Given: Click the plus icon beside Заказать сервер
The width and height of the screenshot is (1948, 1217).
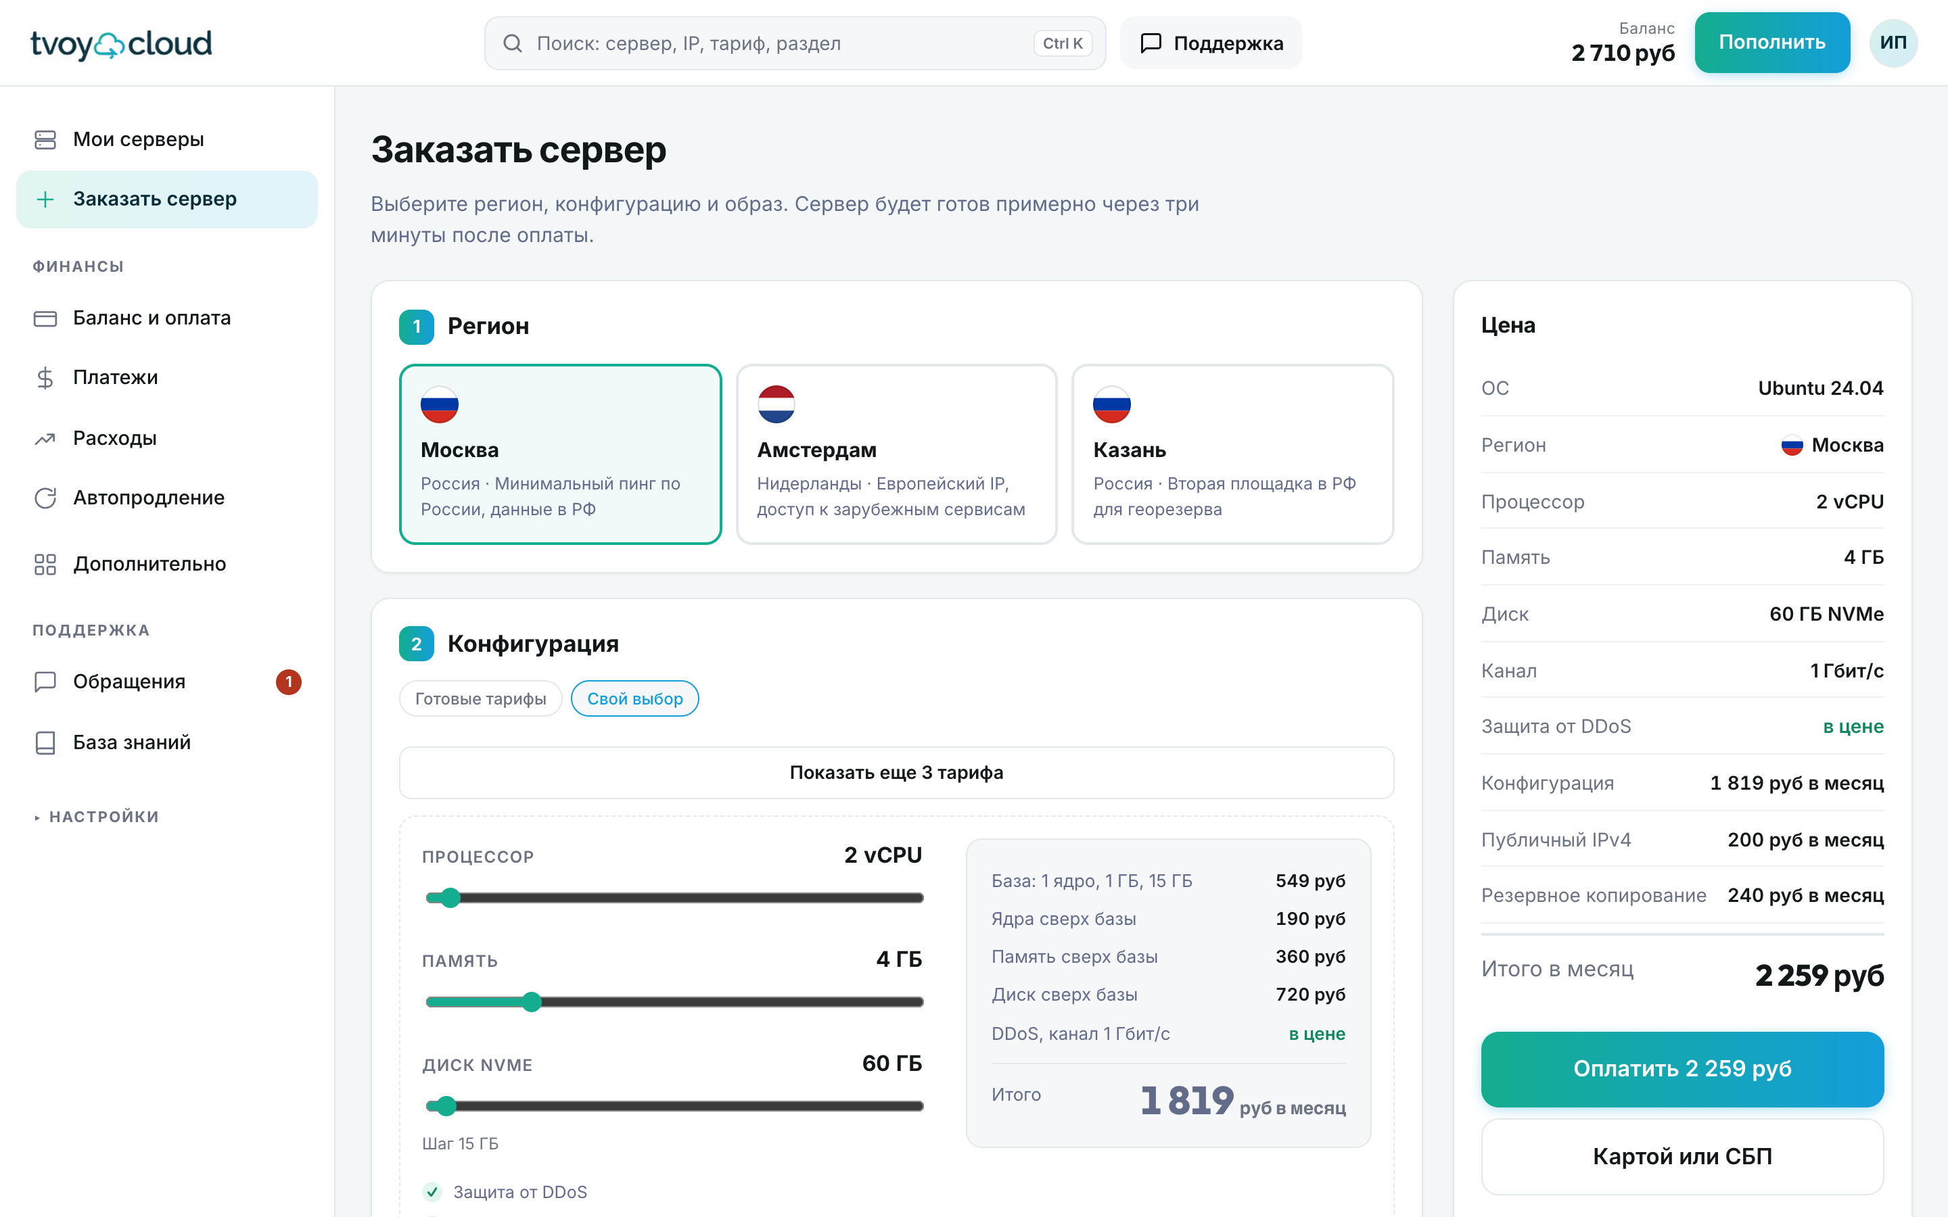Looking at the screenshot, I should pos(45,199).
